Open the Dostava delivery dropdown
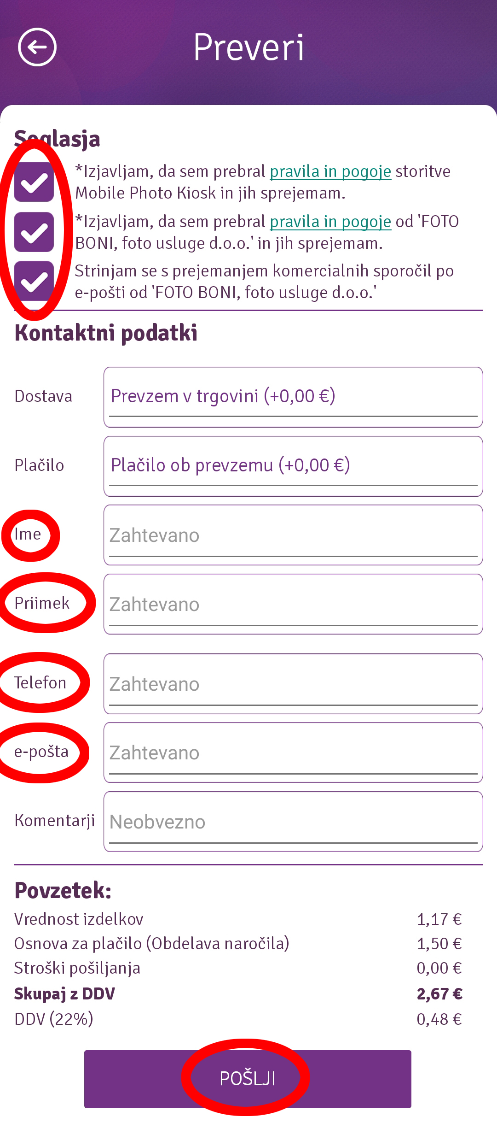The width and height of the screenshot is (497, 1140). pos(293,397)
